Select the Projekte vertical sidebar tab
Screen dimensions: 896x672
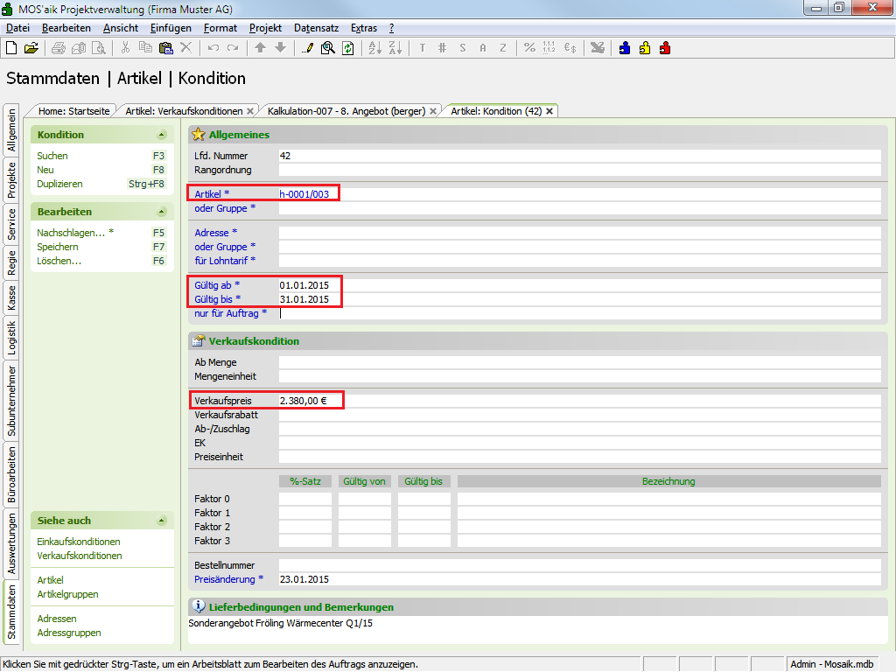tap(11, 180)
